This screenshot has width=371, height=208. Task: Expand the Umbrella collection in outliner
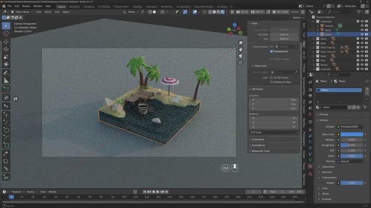click(314, 69)
